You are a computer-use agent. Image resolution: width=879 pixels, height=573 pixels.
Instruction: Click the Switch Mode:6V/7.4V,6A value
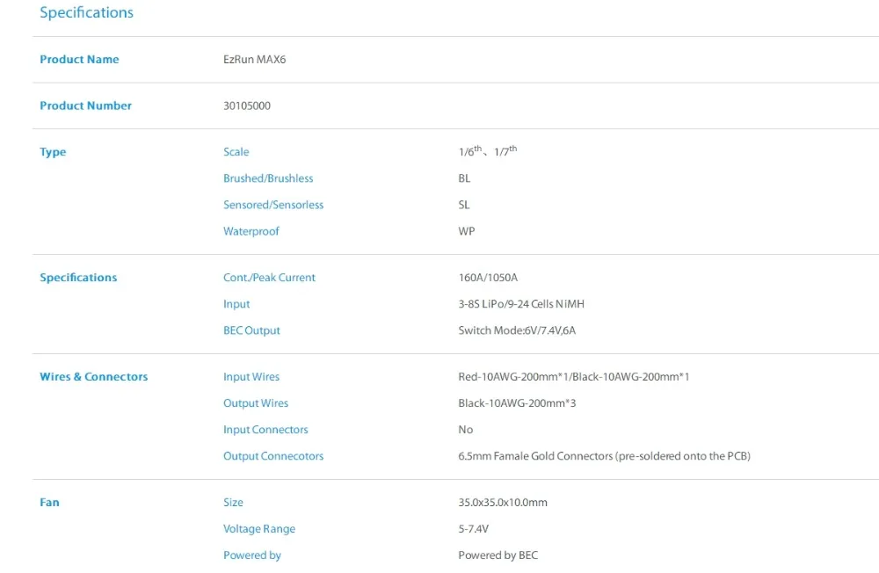pyautogui.click(x=517, y=330)
